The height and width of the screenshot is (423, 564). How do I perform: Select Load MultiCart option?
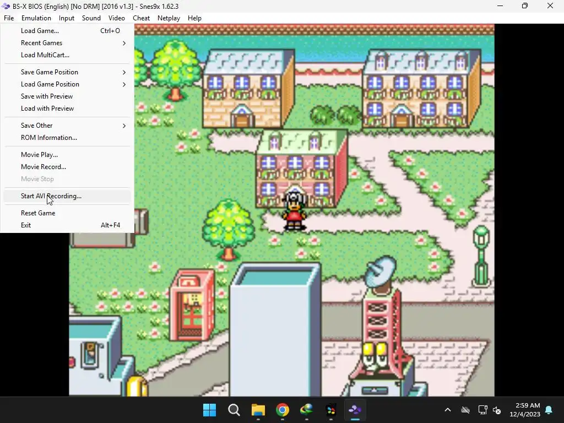coord(67,55)
